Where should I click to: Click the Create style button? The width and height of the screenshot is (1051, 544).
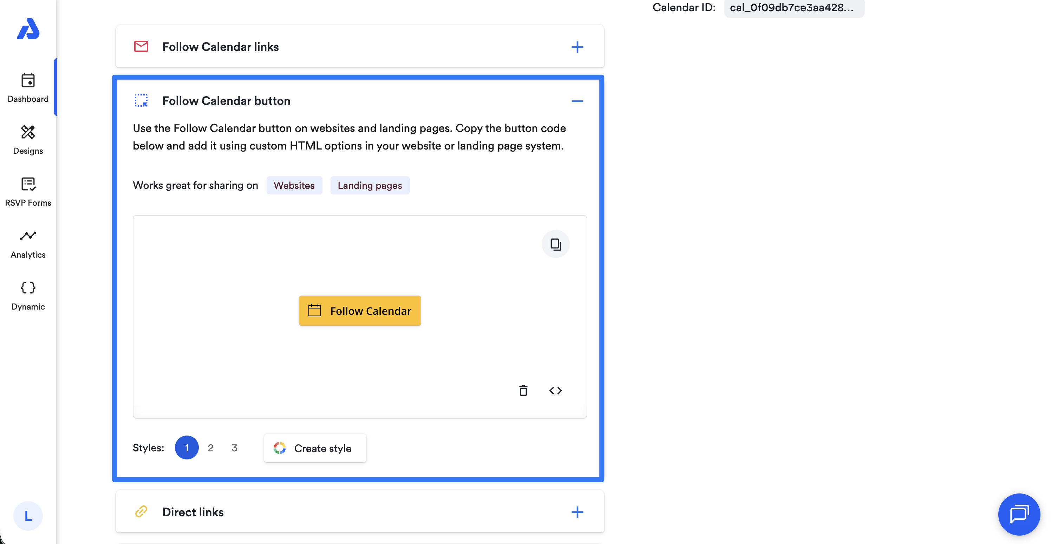[315, 448]
